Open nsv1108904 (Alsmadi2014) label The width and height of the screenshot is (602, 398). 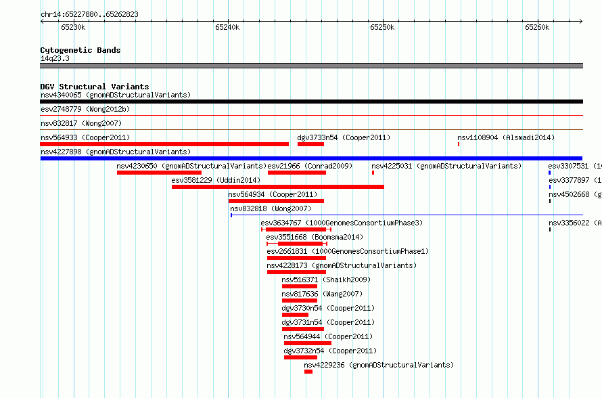click(x=506, y=137)
